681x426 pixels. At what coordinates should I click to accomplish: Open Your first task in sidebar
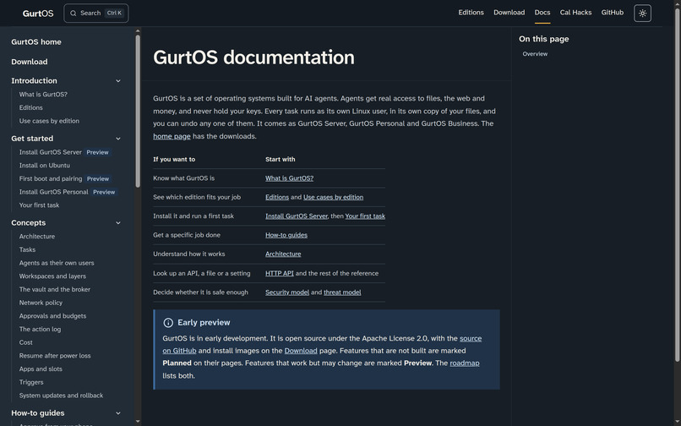click(39, 205)
